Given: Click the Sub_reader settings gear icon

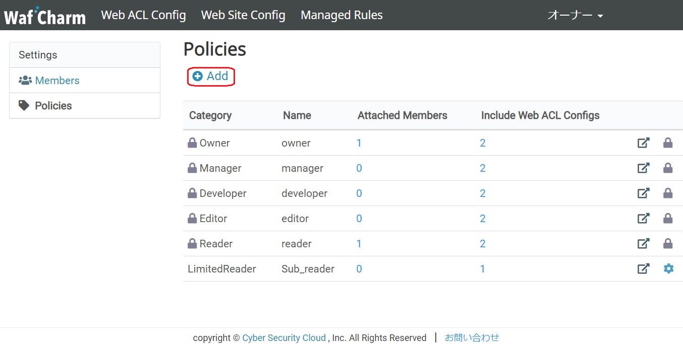Looking at the screenshot, I should point(668,269).
